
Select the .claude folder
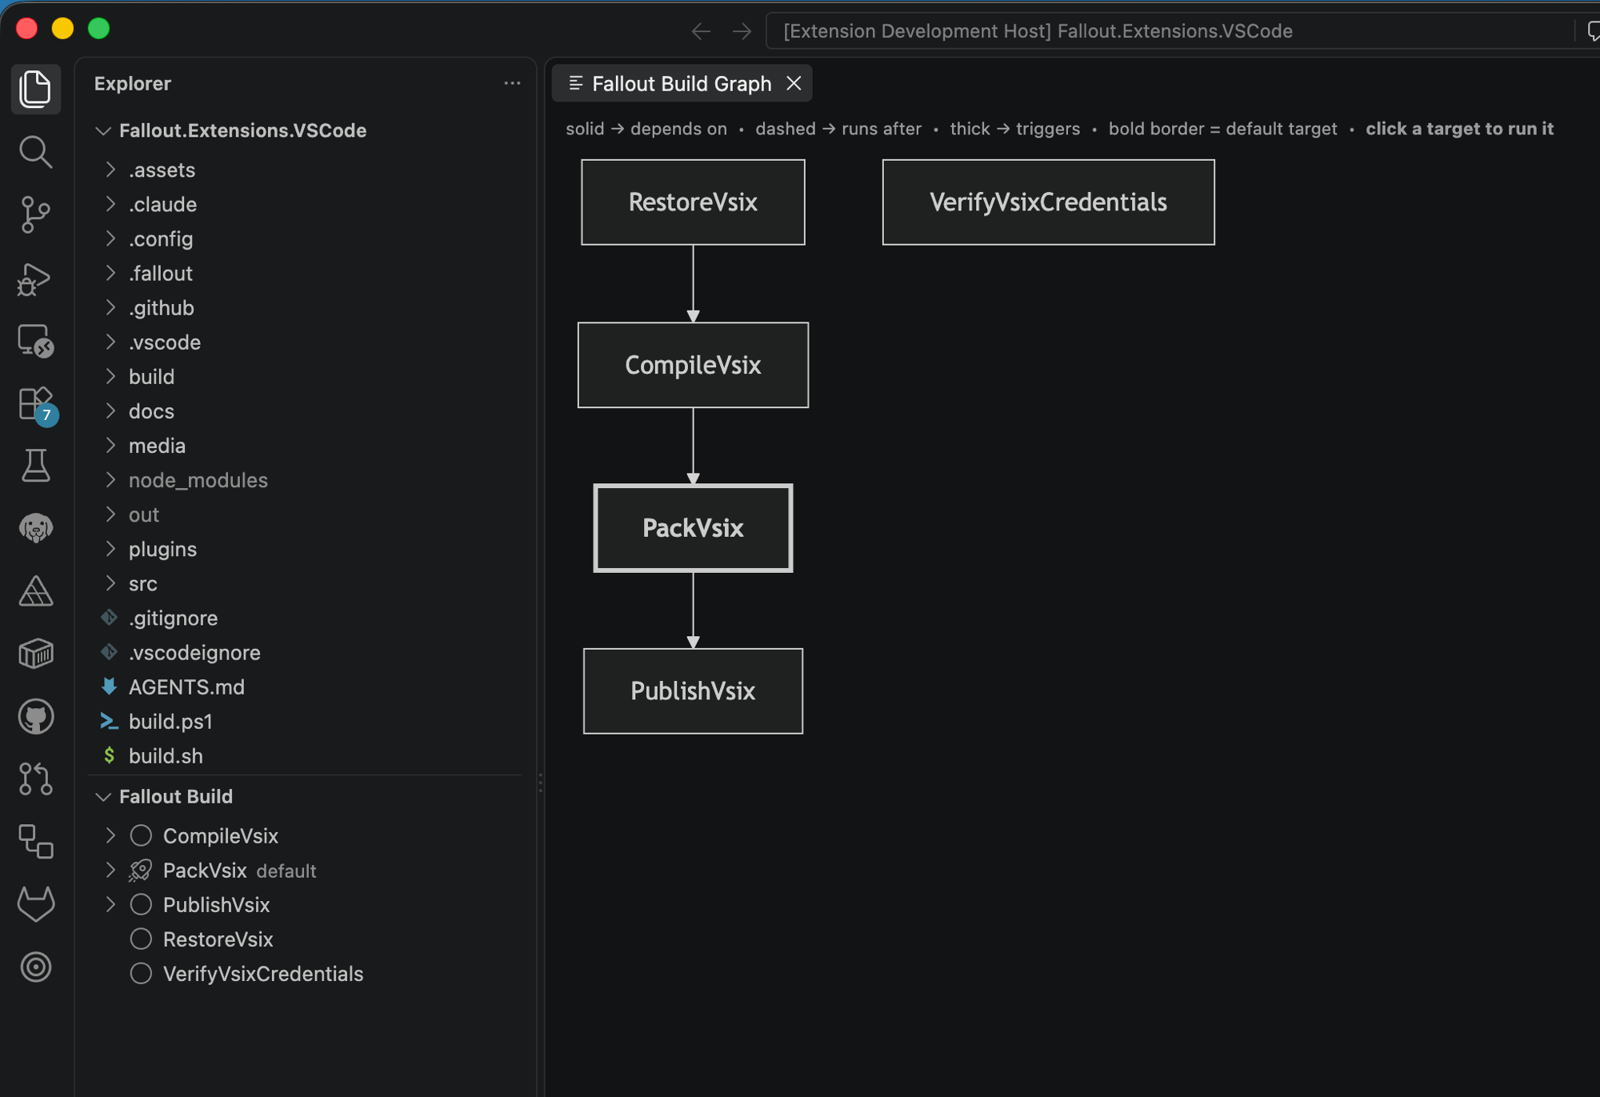click(x=304, y=205)
